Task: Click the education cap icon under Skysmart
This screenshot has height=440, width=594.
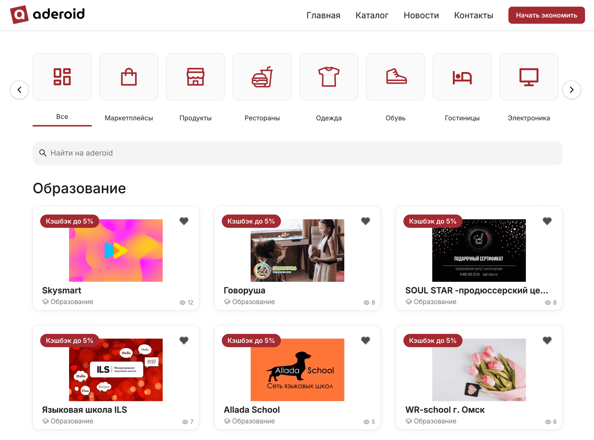Action: point(45,302)
